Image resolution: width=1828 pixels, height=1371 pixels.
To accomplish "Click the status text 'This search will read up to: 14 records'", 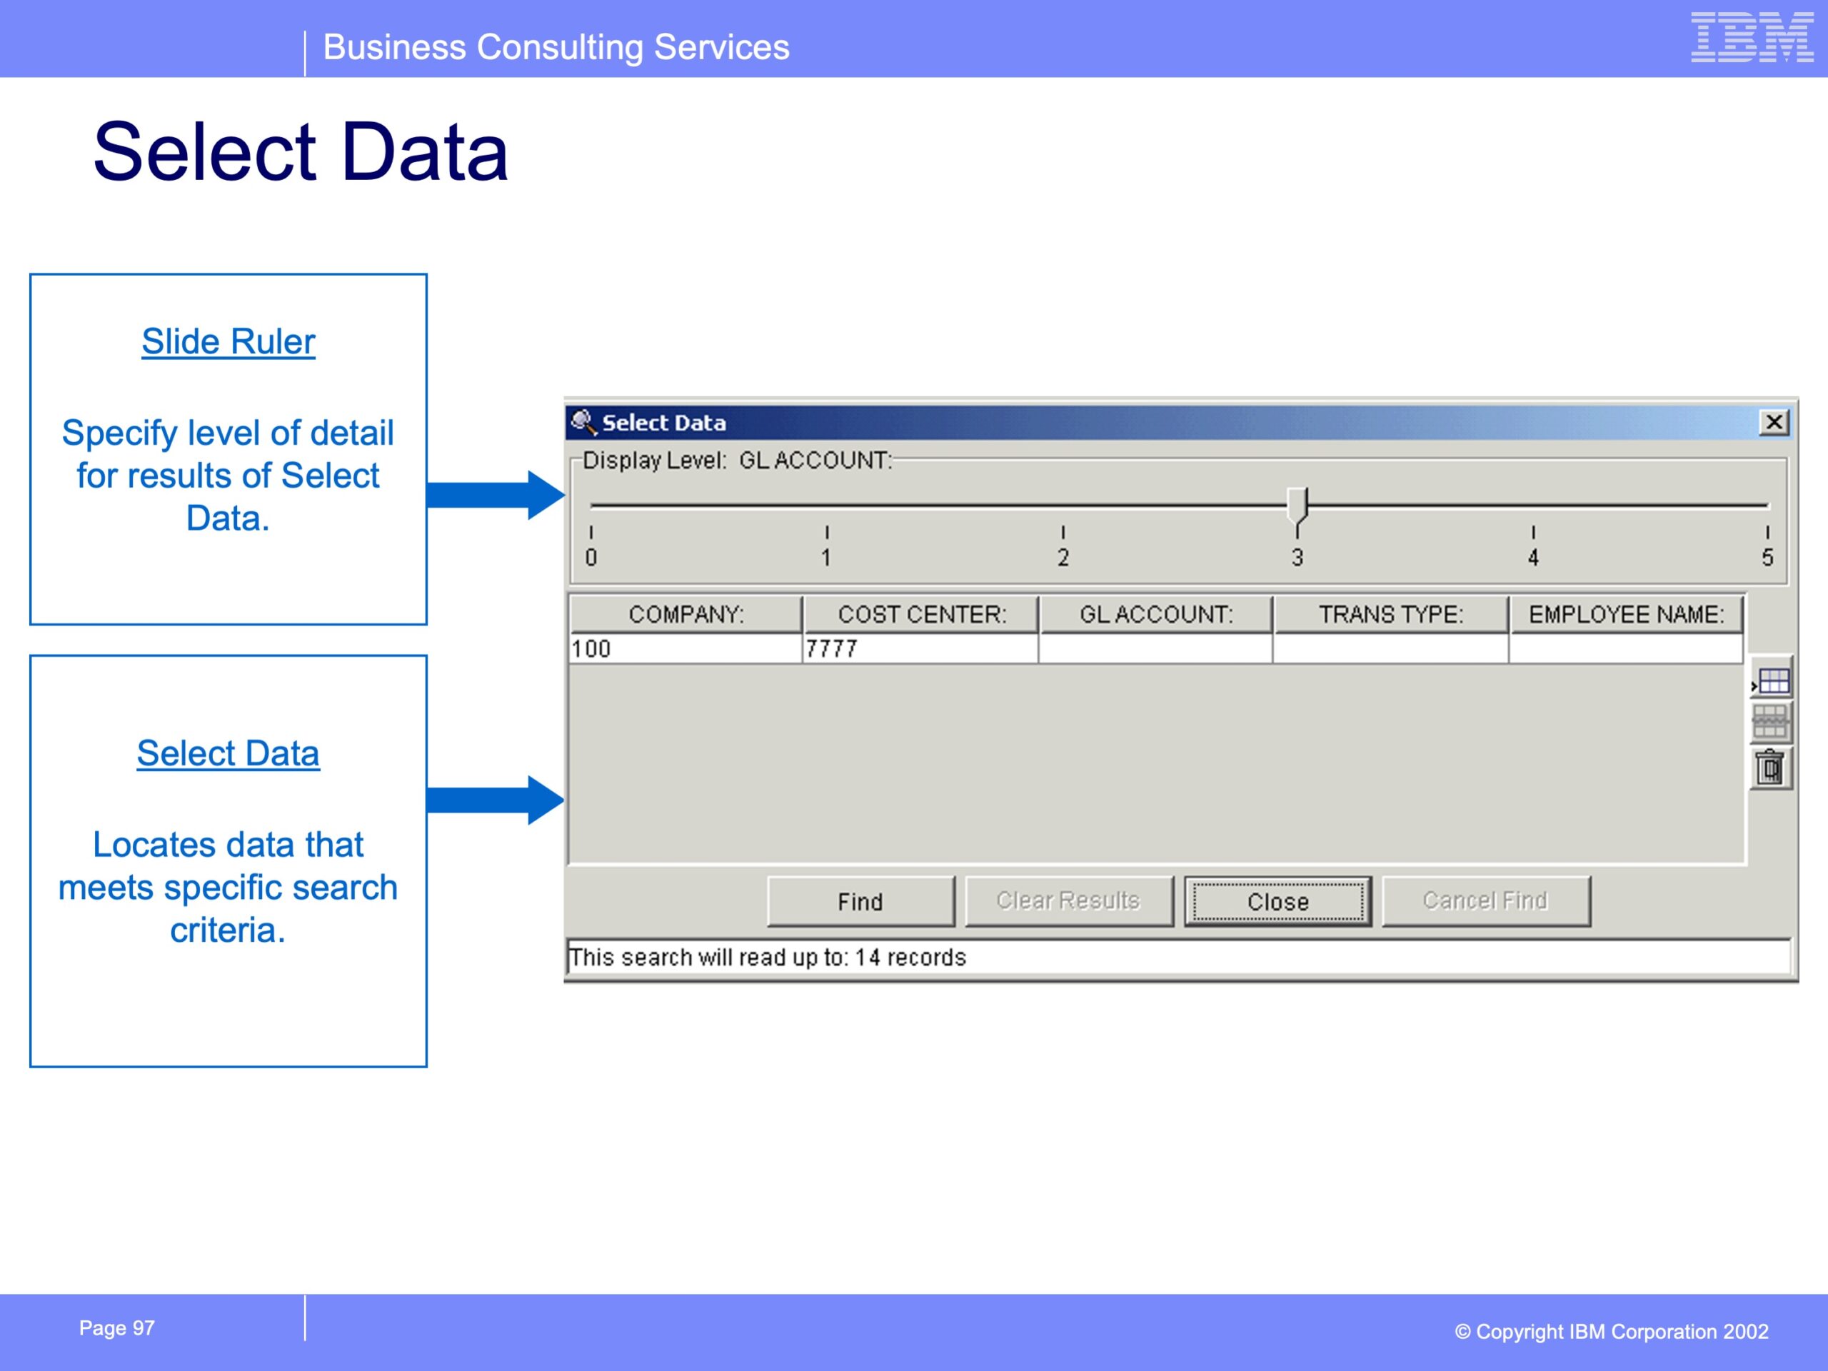I will point(768,958).
